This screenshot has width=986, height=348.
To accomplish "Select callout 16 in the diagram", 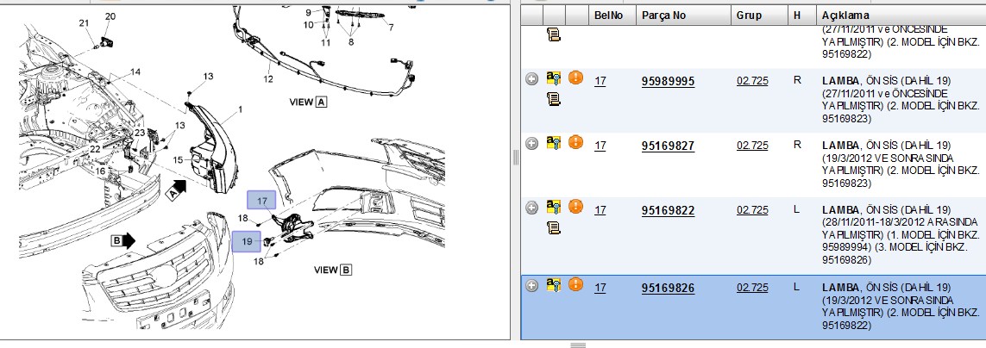I will point(101,171).
